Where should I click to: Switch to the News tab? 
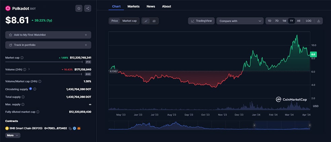(151, 6)
